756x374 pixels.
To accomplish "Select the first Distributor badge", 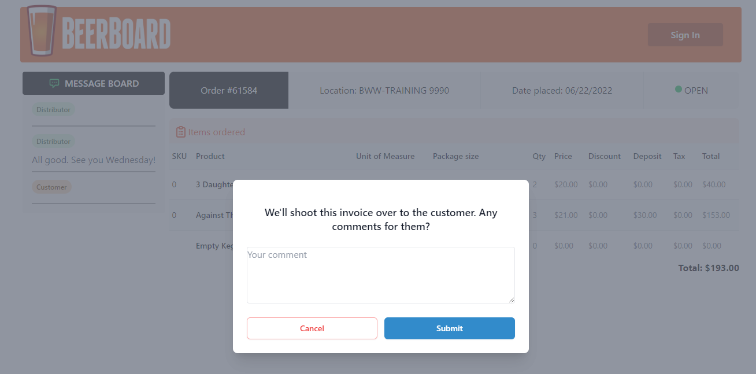I will coord(53,109).
